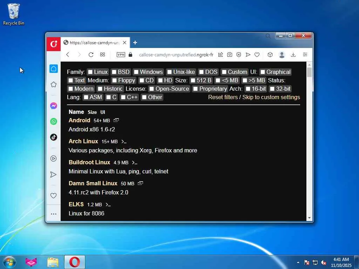Open the Android entry
The height and width of the screenshot is (269, 359).
80,120
